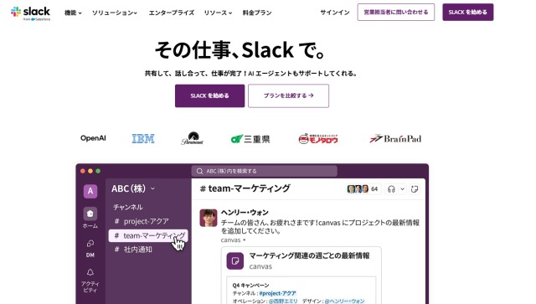Open the canvas icon in channel header
Viewport: 536px width, 304px height.
(x=415, y=189)
